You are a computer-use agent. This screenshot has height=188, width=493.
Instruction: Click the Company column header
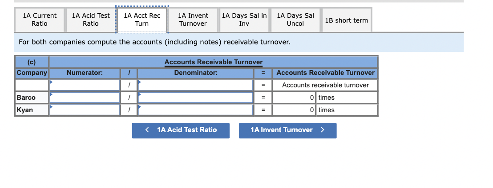click(x=32, y=73)
